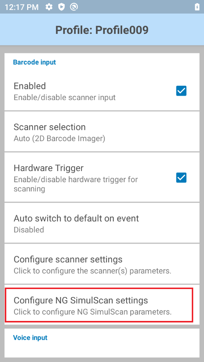Tap Click to configure the scanner(s) parameters text
Screen dimensions: 204x362
click(93, 271)
